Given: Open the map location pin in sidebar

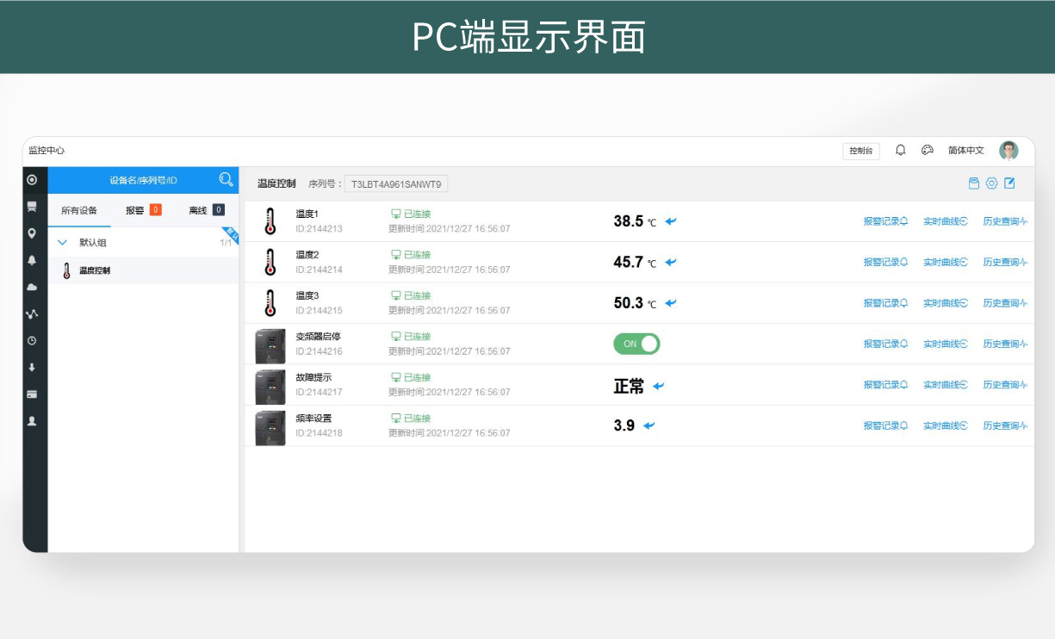Looking at the screenshot, I should coord(32,233).
